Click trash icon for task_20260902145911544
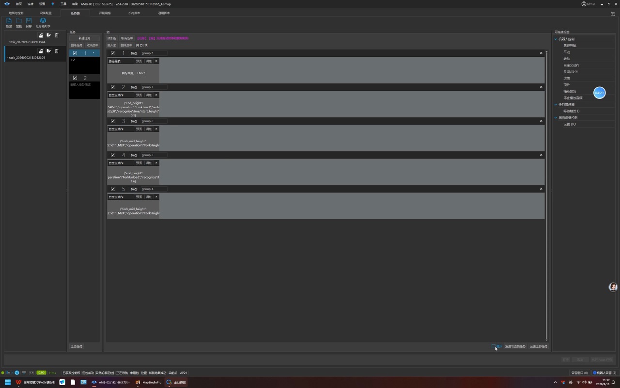Screen dimensions: 620x388 pos(56,35)
